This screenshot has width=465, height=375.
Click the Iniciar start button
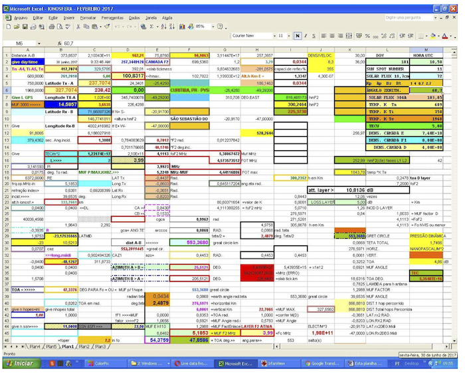(x=20, y=364)
